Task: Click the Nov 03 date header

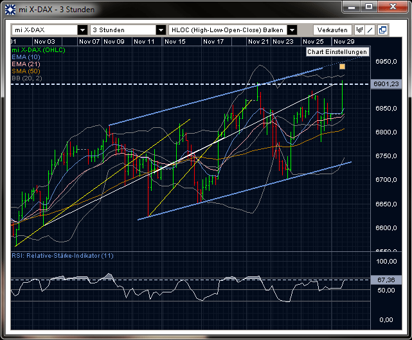Action: (44, 42)
